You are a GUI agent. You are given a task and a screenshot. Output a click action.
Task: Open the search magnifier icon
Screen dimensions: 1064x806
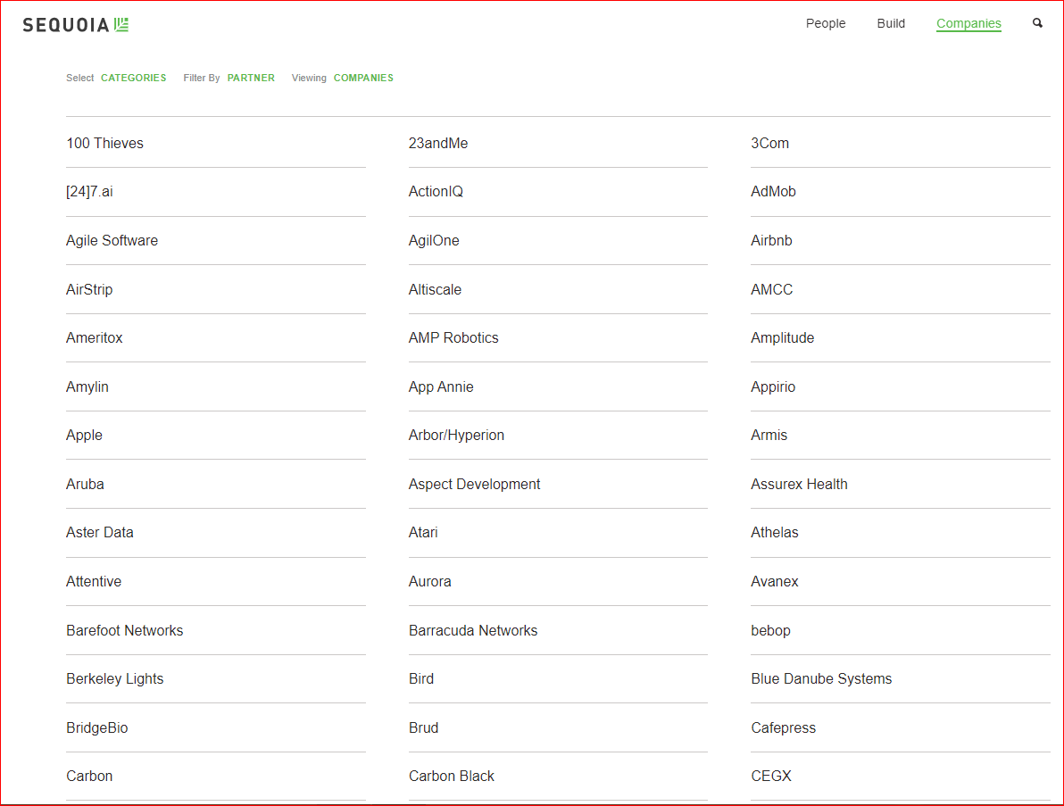tap(1037, 23)
